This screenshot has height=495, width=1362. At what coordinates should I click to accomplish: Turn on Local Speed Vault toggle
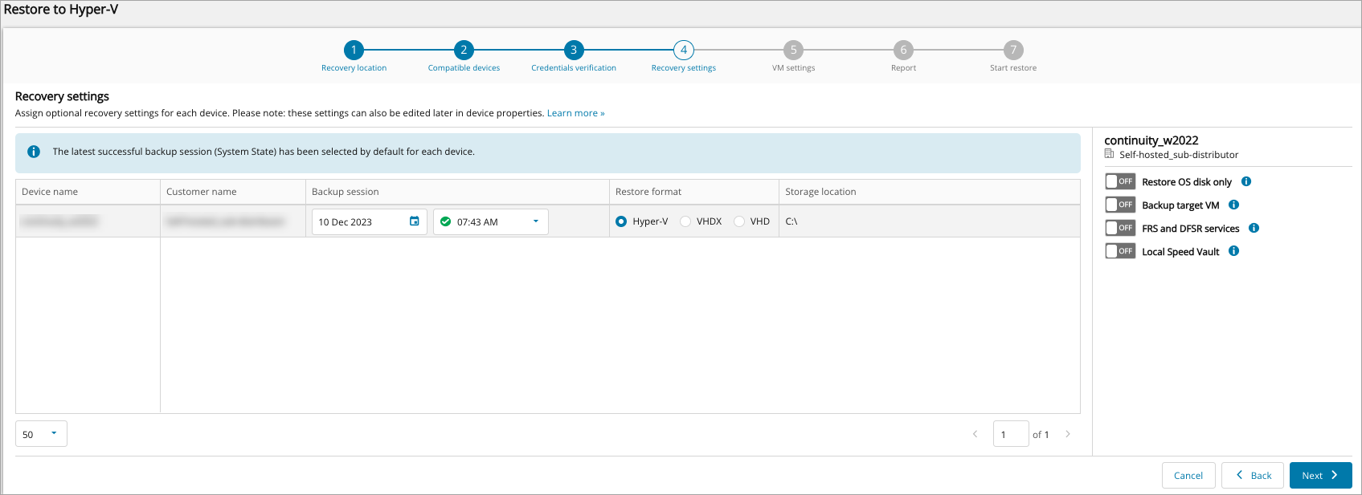point(1119,251)
